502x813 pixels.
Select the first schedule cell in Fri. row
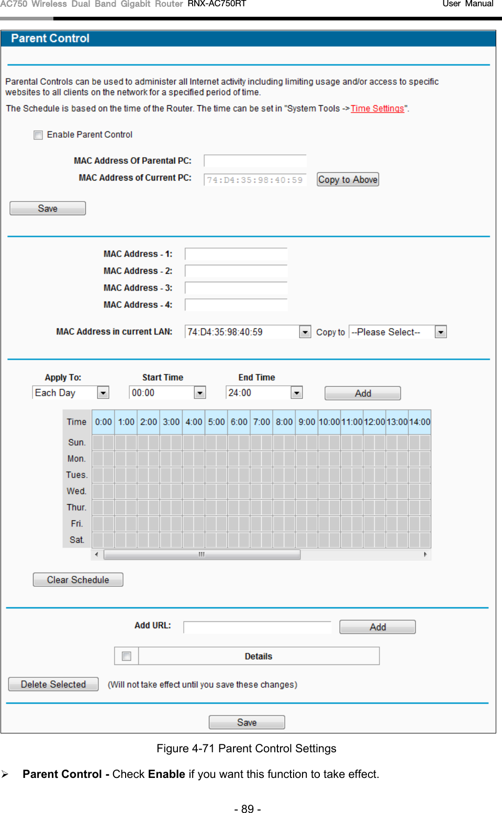(x=97, y=524)
